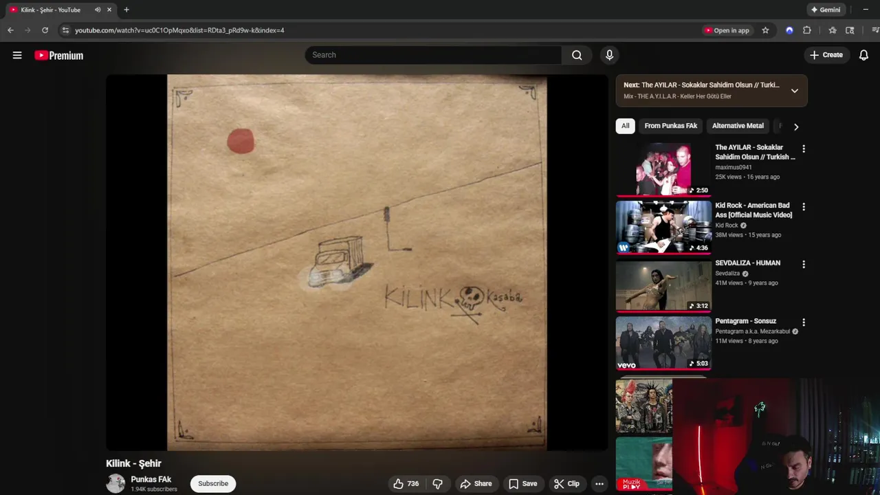Open SEVDALIZA - HUMAN title link

pyautogui.click(x=747, y=263)
